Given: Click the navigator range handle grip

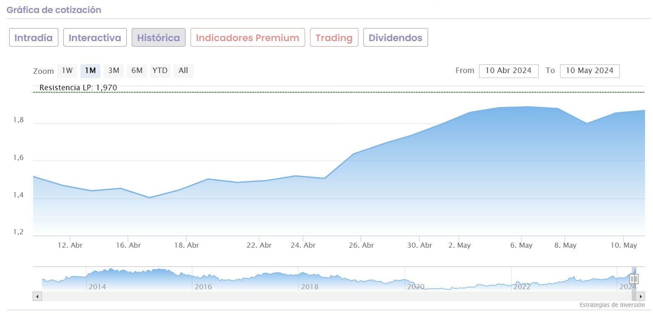Looking at the screenshot, I should pyautogui.click(x=634, y=279).
